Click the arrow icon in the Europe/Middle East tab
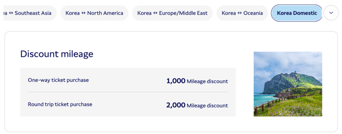This screenshot has width=342, height=134. (155, 13)
